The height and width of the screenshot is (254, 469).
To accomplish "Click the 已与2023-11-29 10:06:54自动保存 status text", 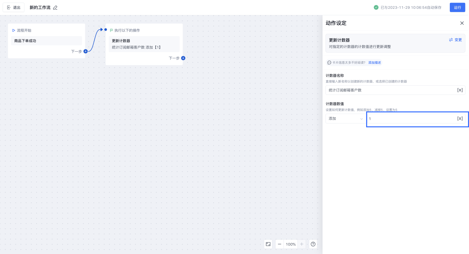I will 411,7.
